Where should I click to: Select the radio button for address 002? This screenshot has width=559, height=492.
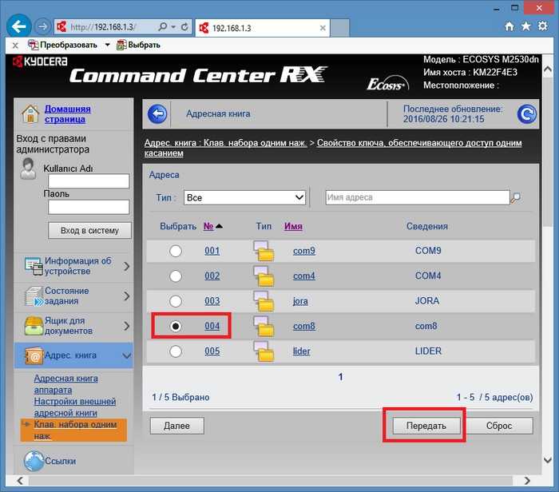click(176, 276)
